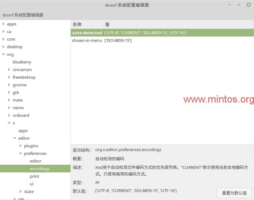This screenshot has height=200, width=254.
Task: Expand the desktop folder arrow
Action: coord(3,47)
